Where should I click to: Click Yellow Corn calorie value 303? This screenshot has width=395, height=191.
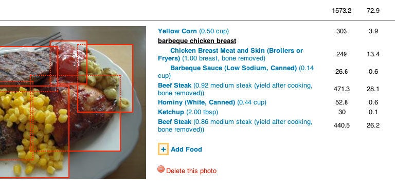pos(342,31)
